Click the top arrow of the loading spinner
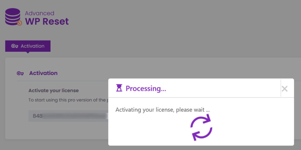This screenshot has width=301, height=150. pos(200,120)
